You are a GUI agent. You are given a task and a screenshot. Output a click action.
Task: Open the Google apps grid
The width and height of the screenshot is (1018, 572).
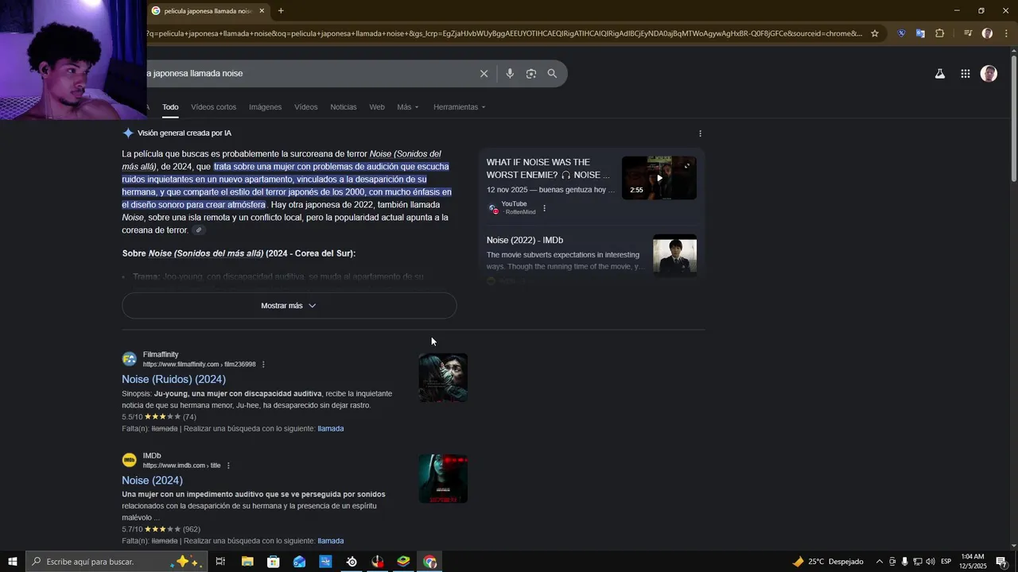(x=965, y=74)
